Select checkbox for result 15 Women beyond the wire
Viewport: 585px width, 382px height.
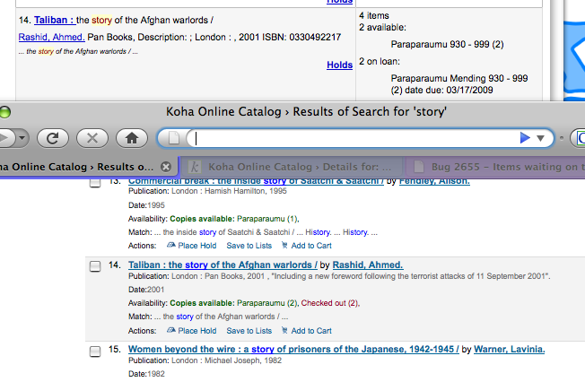[95, 351]
